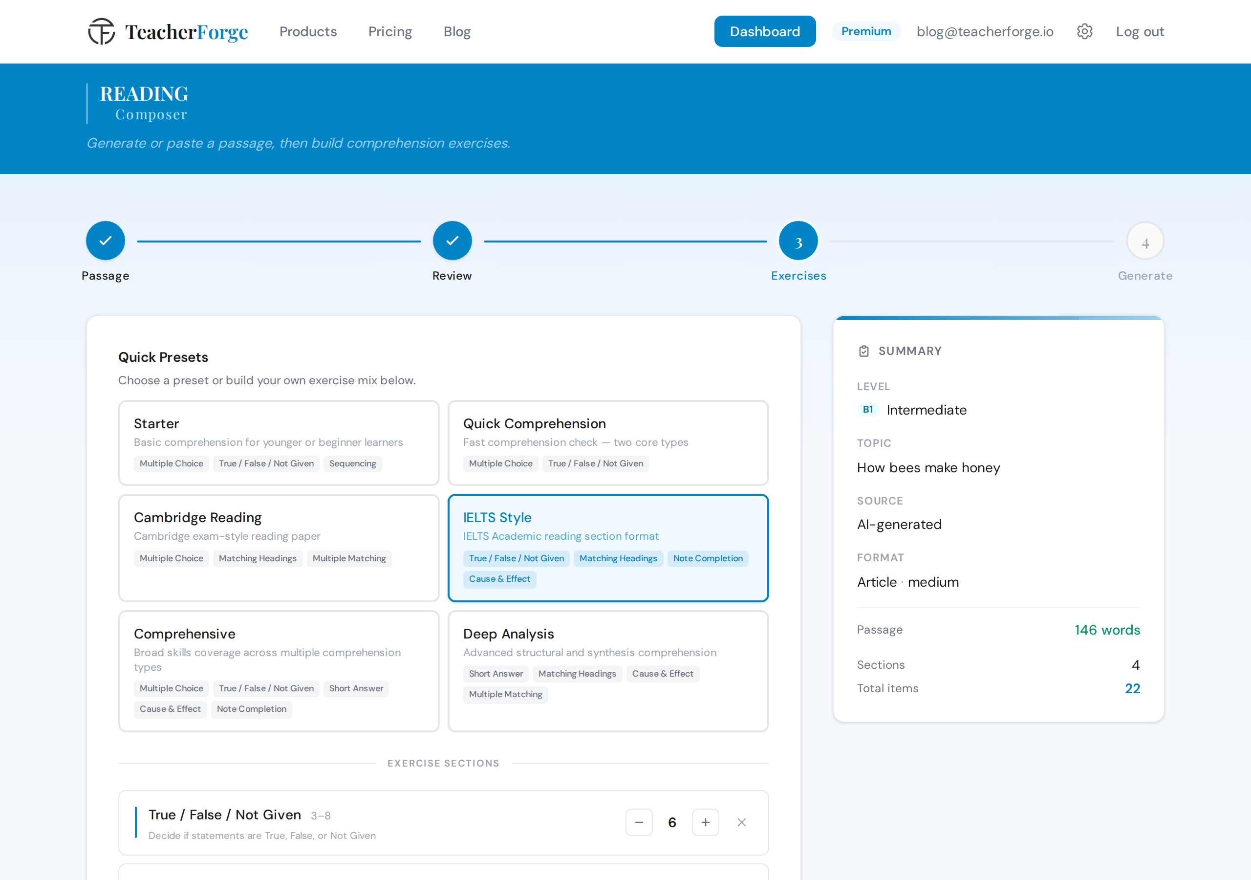Increase True / False / Not Given item count
1251x880 pixels.
click(x=706, y=822)
